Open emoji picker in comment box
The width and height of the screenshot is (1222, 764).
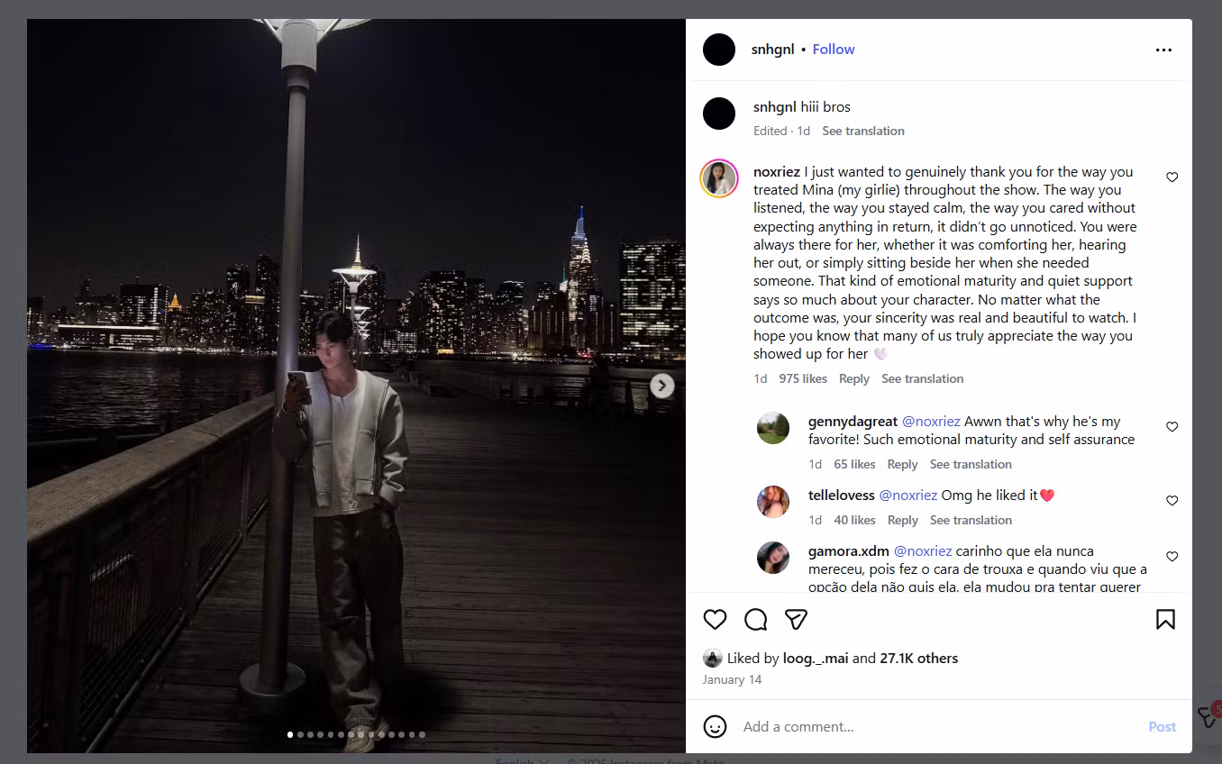[x=715, y=726]
